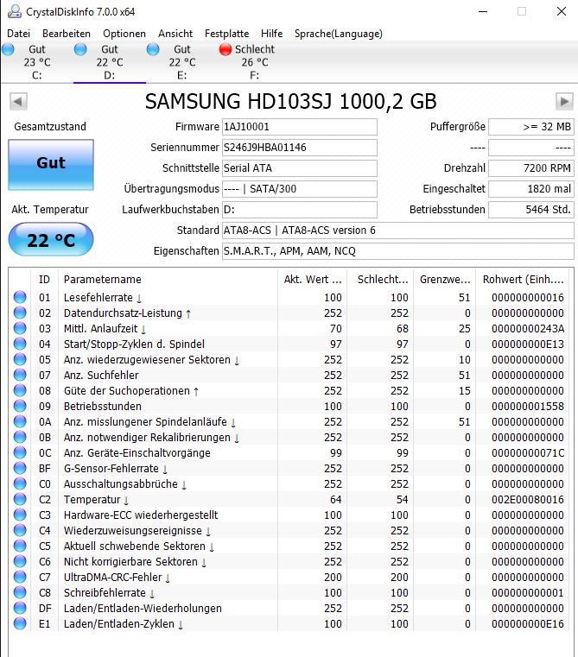Click the Grenzwe... column header
This screenshot has height=657, width=578.
445,280
